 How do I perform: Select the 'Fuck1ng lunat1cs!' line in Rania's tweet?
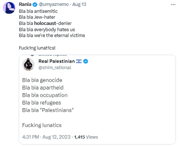pyautogui.click(x=37, y=48)
